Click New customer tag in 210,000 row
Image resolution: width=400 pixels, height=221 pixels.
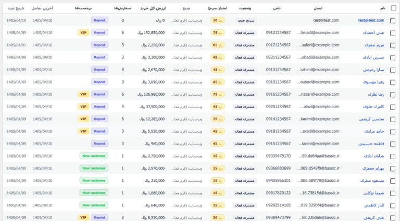click(x=94, y=180)
